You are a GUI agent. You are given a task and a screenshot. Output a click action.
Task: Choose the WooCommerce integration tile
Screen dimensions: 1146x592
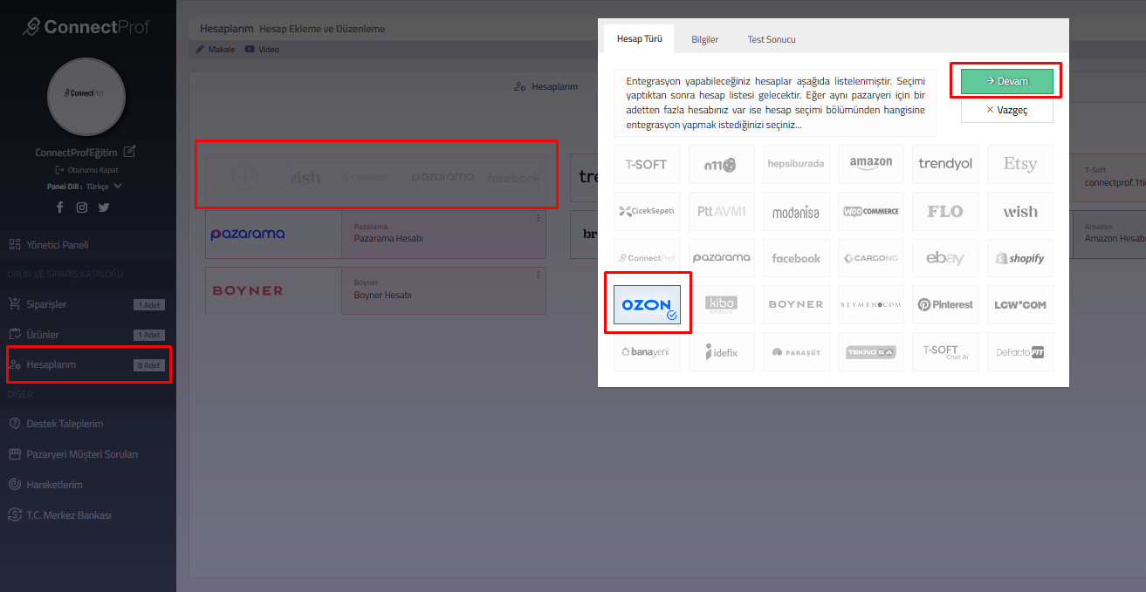[871, 211]
